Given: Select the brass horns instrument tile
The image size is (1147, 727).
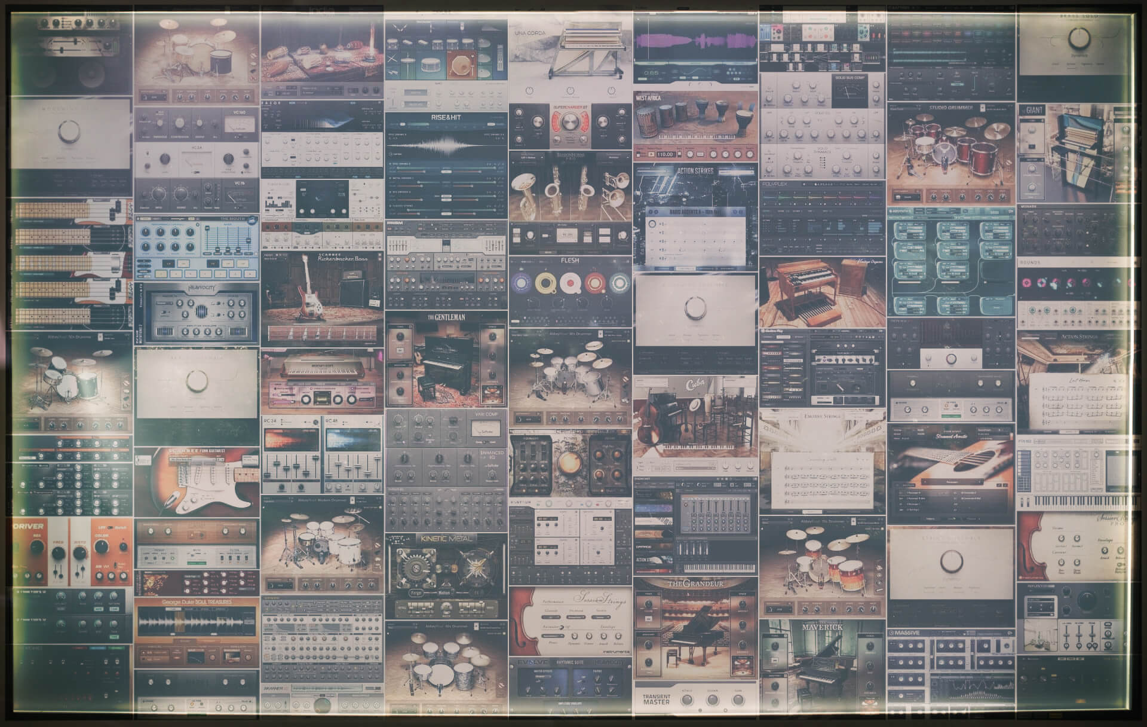Looking at the screenshot, I should pos(570,203).
